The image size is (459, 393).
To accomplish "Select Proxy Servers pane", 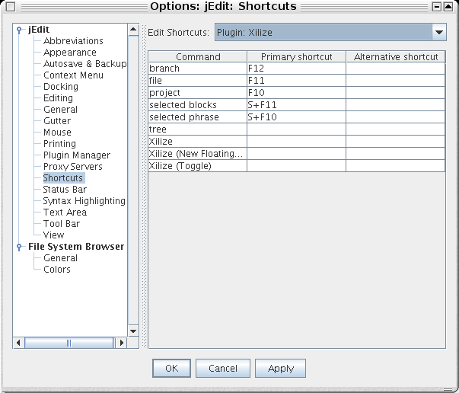I will [72, 166].
